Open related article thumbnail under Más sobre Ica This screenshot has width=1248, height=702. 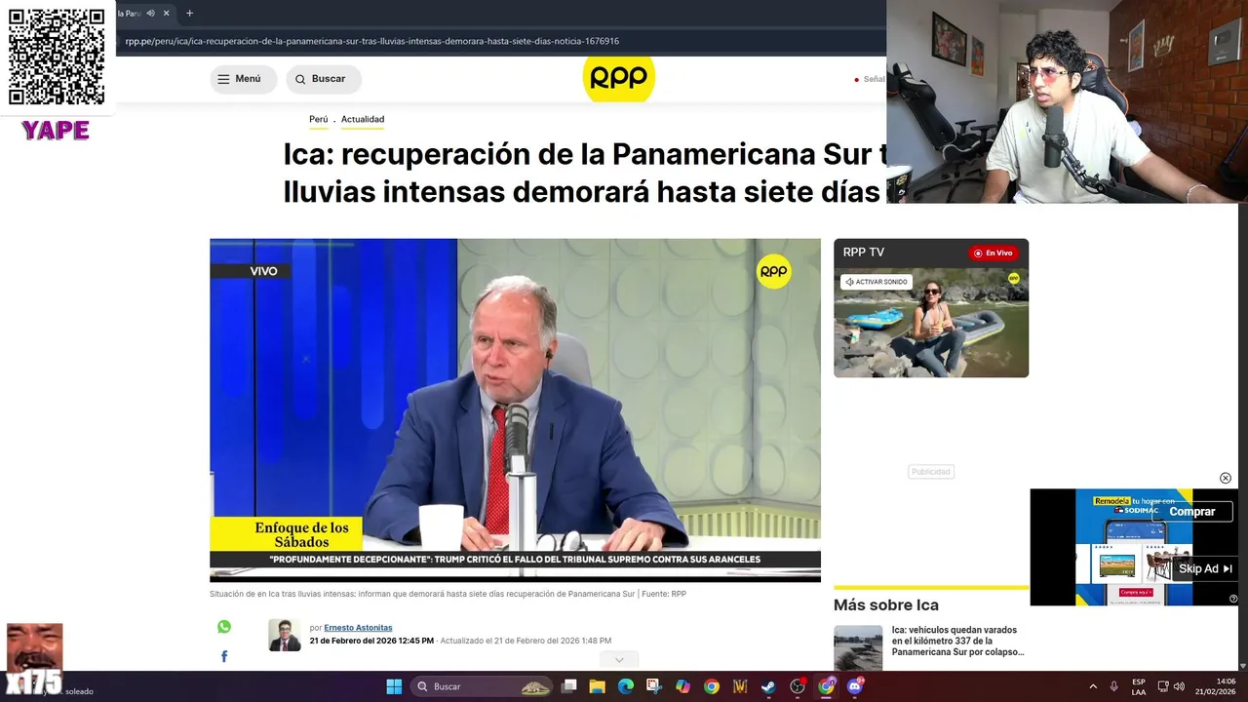(858, 647)
